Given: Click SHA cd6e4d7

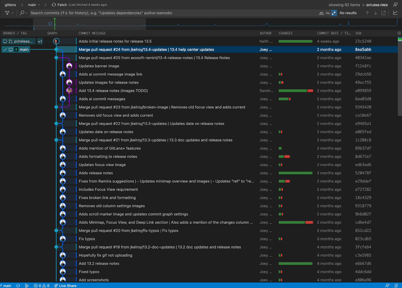Looking at the screenshot, I should coord(363,222).
